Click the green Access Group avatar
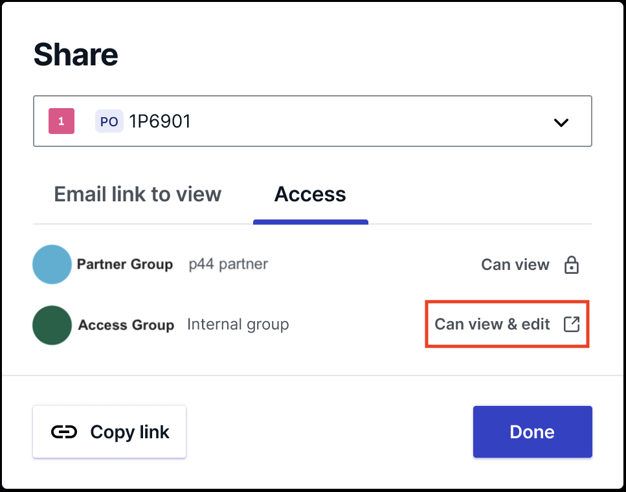The image size is (626, 492). [x=52, y=325]
